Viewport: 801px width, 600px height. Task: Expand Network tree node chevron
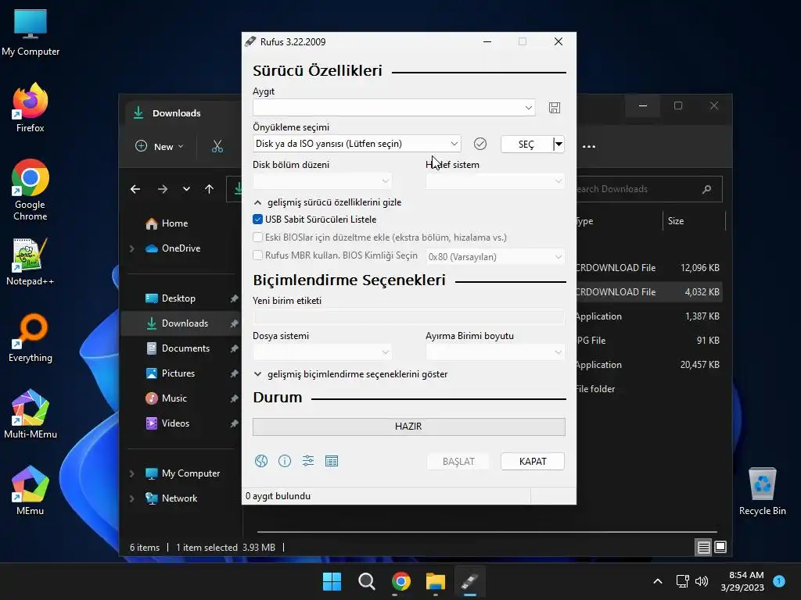(x=131, y=498)
